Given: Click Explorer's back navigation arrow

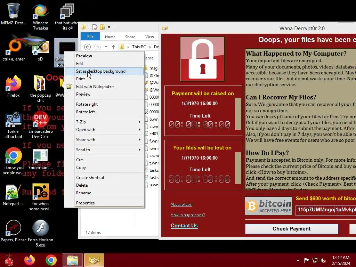Looking at the screenshot, I should (87, 47).
